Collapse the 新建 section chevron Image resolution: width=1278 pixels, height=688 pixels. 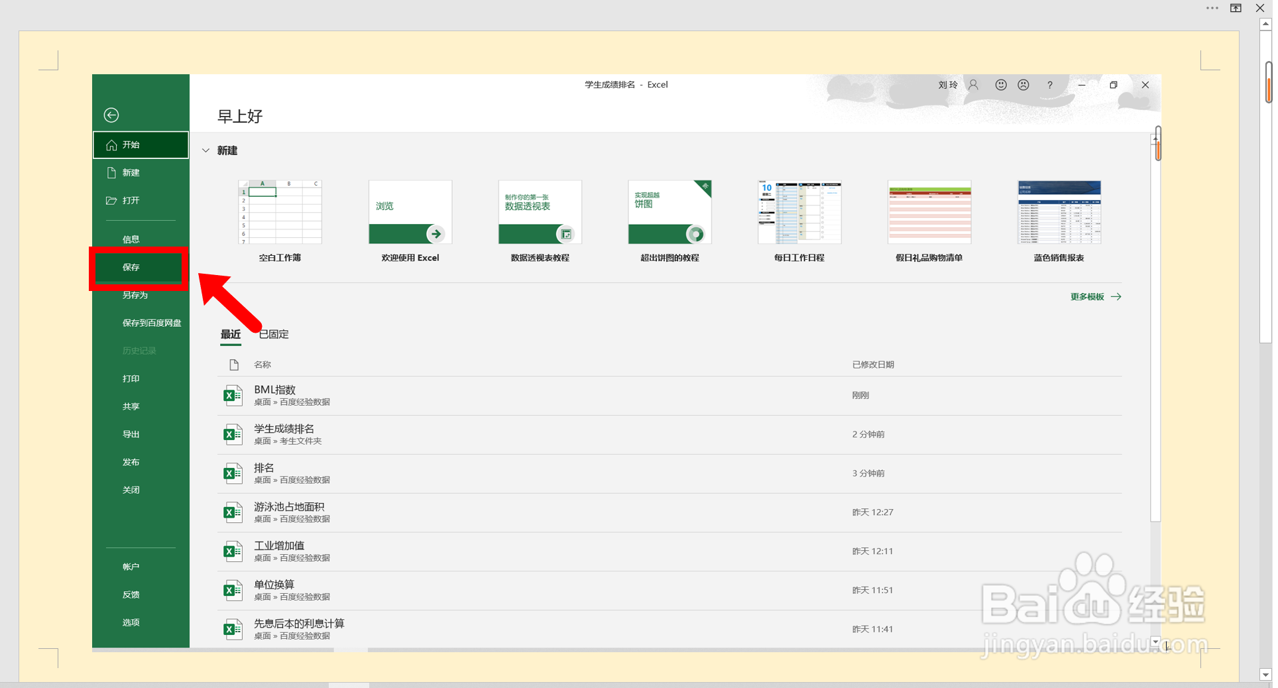pos(205,151)
